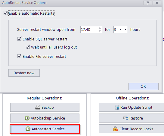The height and width of the screenshot is (136, 164).
Task: Click the Autorestart Service clock icon
Action: pyautogui.click(x=28, y=129)
